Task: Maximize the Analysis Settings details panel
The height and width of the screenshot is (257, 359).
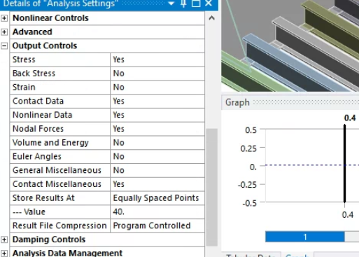Action: [196, 4]
